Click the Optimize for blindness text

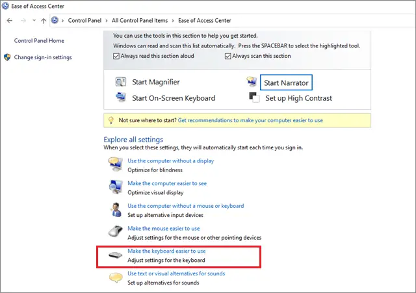point(155,170)
